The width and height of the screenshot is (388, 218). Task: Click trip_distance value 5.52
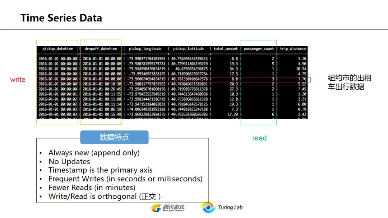click(x=302, y=84)
